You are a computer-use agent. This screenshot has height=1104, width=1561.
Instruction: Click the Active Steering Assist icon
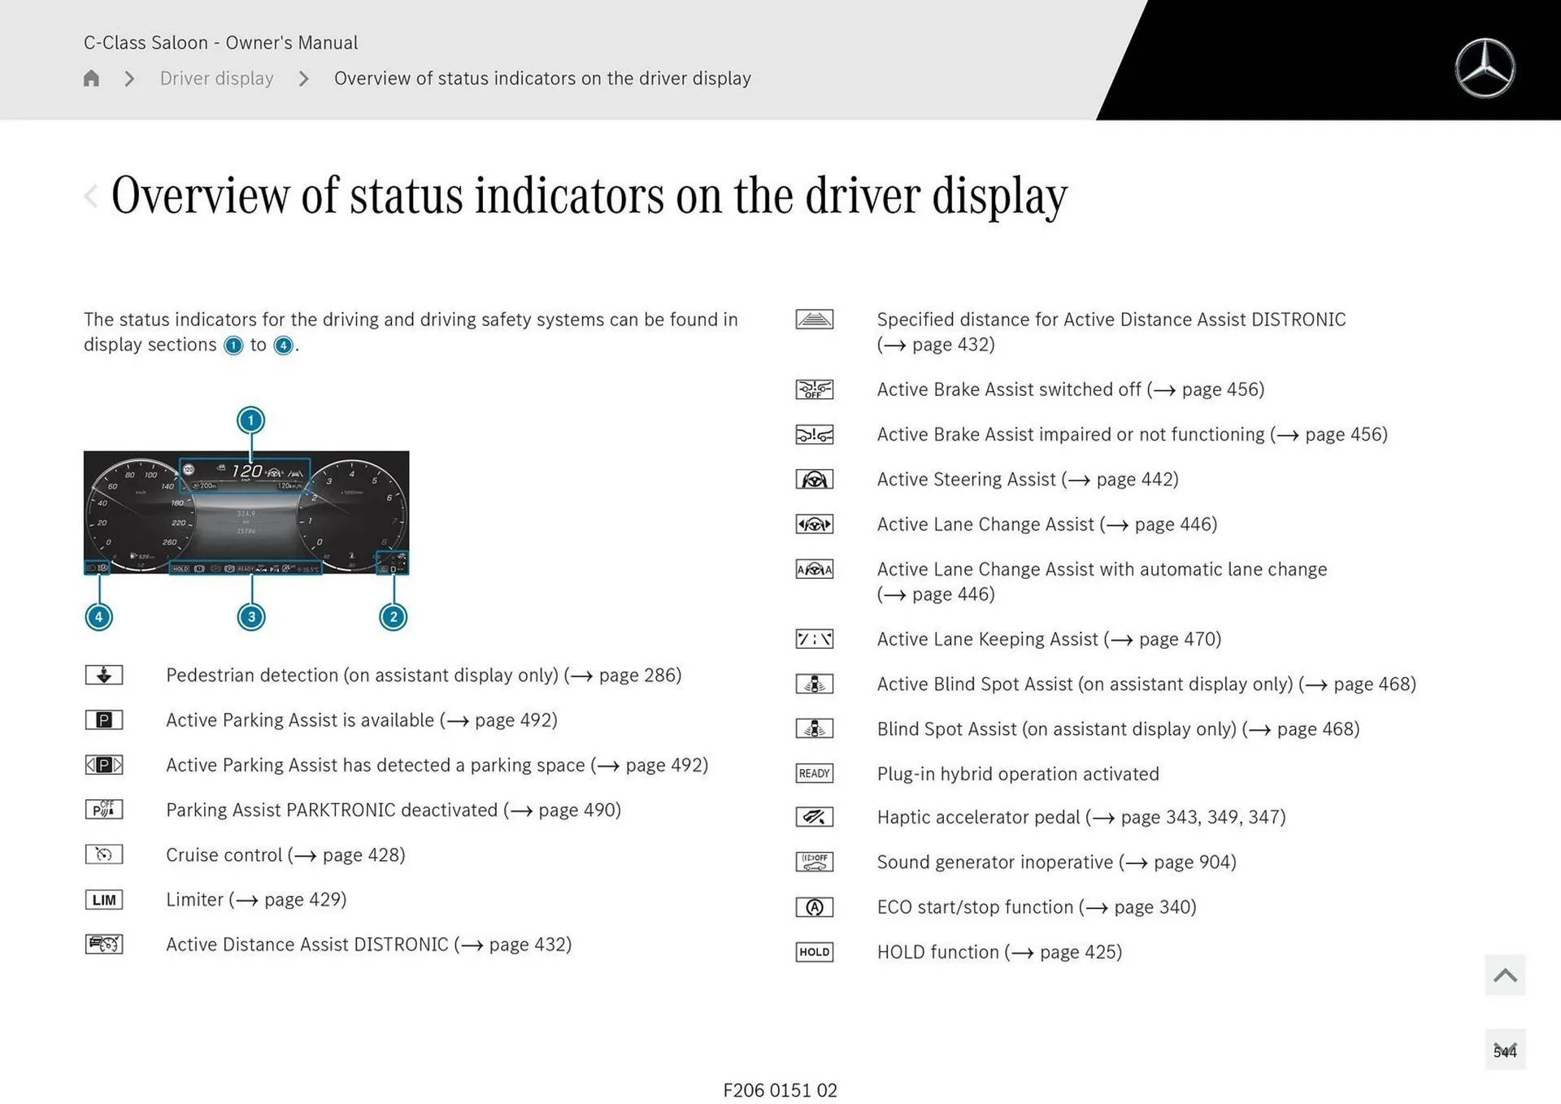point(814,480)
